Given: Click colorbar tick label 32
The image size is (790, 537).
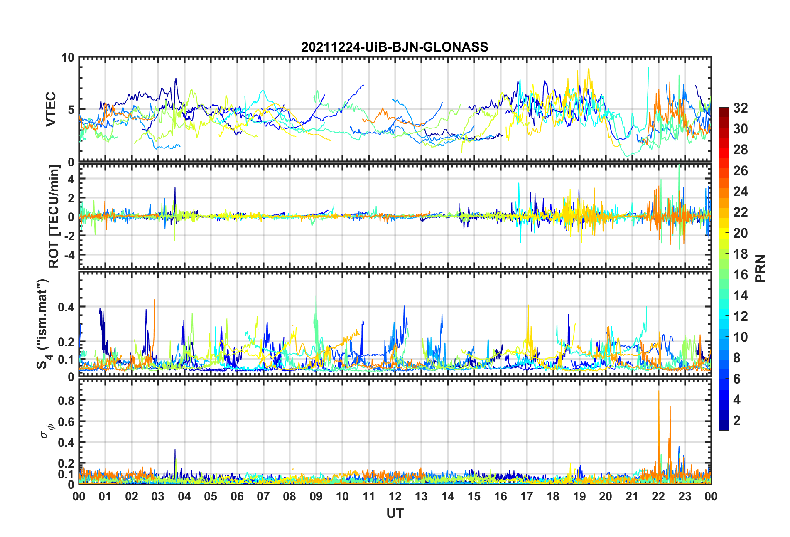Looking at the screenshot, I should [x=740, y=108].
